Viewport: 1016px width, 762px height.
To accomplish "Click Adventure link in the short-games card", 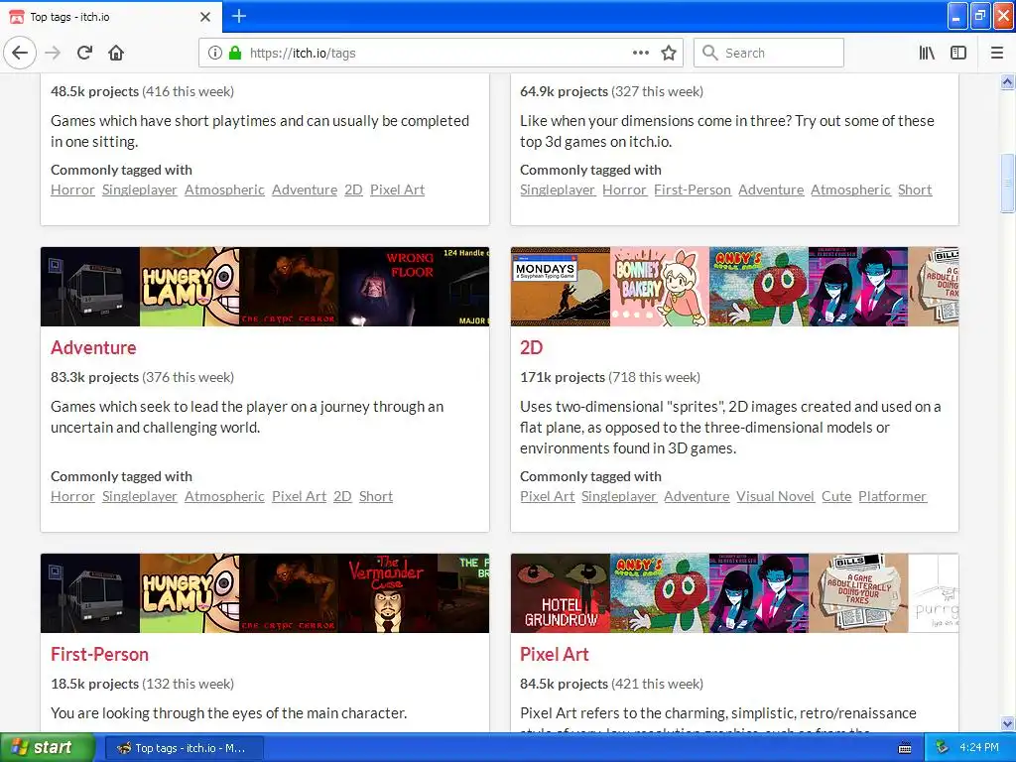I will [x=305, y=190].
